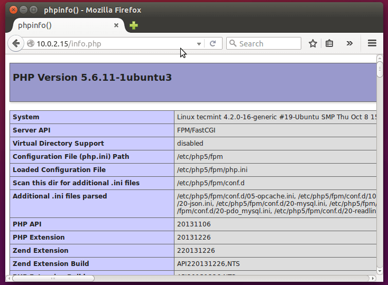Show more toolbar tools via chevron
388x285 pixels.
349,44
